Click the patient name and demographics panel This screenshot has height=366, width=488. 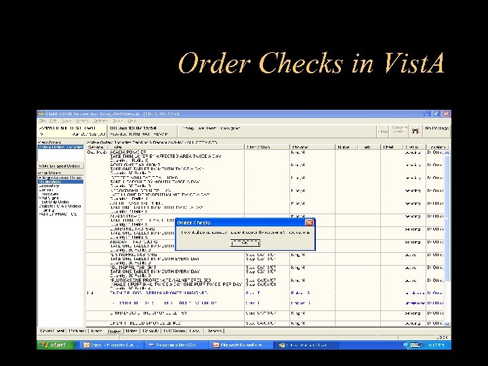click(x=72, y=131)
